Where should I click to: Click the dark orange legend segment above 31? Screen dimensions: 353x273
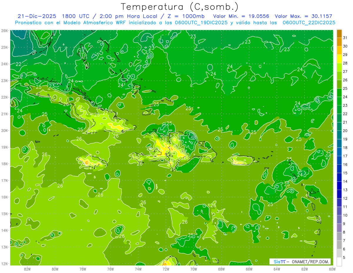339,34
